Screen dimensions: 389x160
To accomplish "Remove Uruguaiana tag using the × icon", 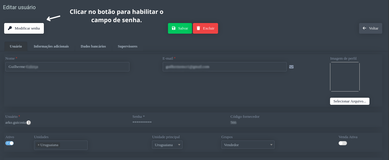I will point(39,145).
